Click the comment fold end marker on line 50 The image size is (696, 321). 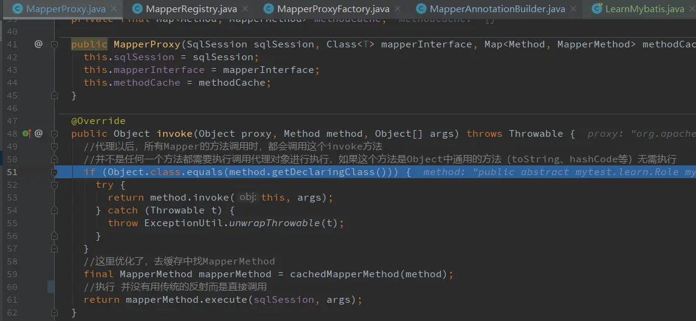coord(54,159)
